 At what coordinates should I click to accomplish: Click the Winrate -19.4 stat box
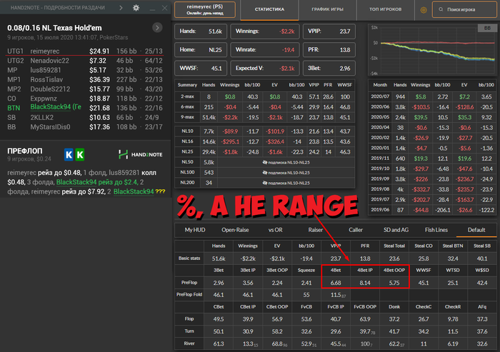(265, 50)
